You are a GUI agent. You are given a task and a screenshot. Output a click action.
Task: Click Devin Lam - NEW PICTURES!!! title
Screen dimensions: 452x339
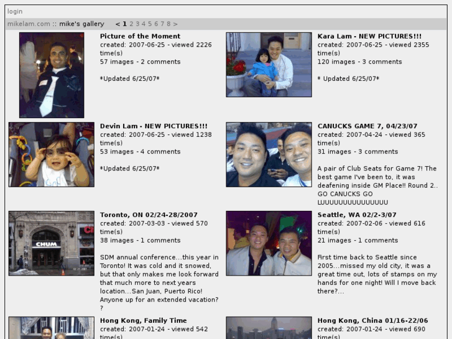coord(154,126)
